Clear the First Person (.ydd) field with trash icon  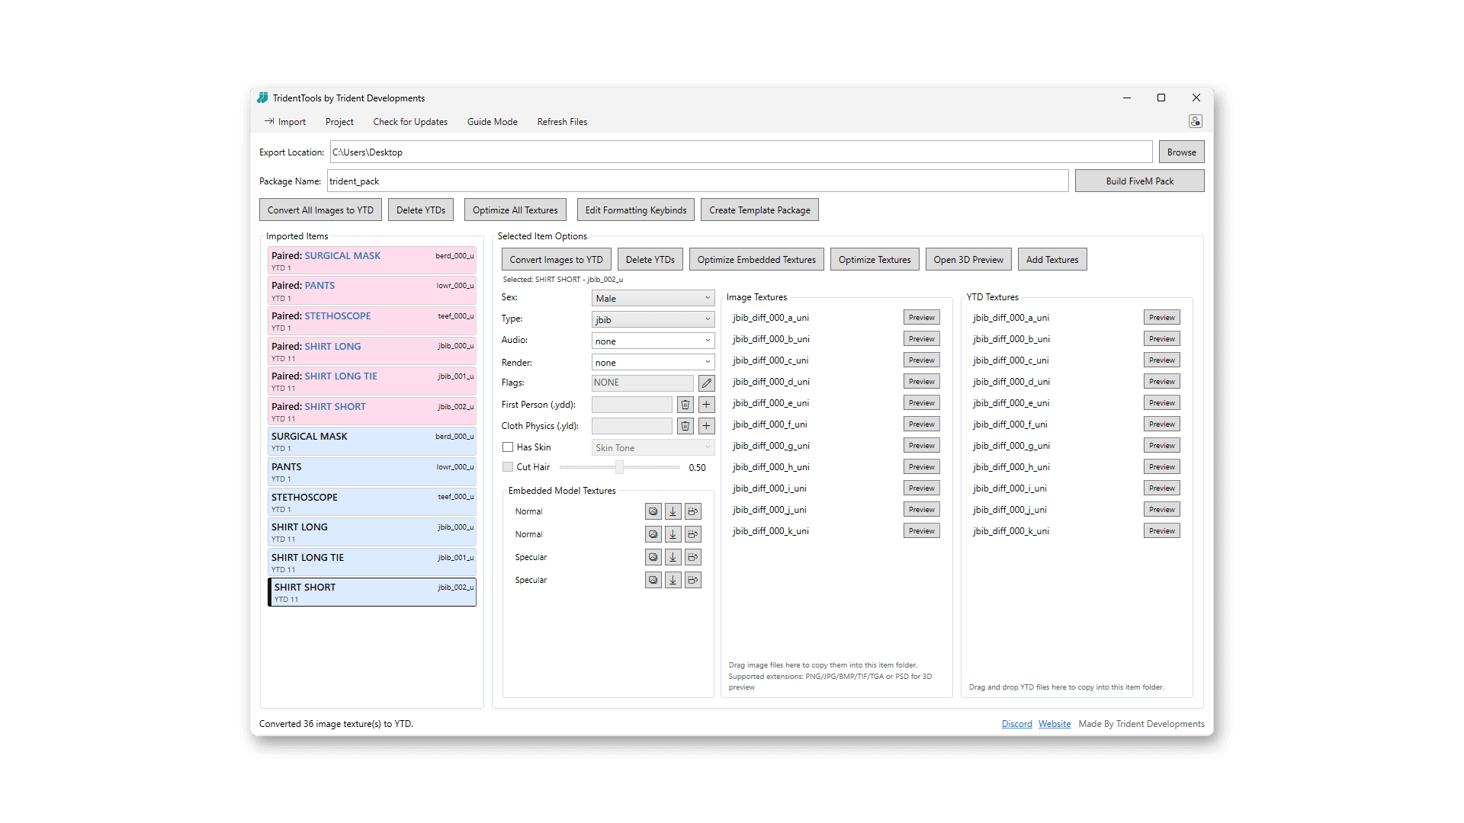point(685,404)
